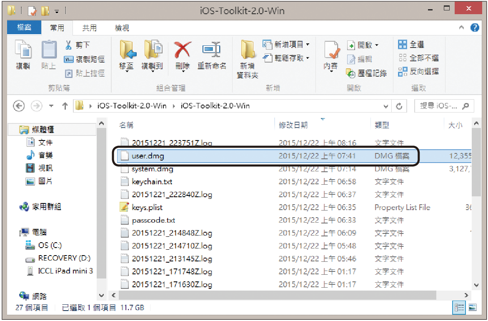Open History (歷程記錄)

coord(367,73)
